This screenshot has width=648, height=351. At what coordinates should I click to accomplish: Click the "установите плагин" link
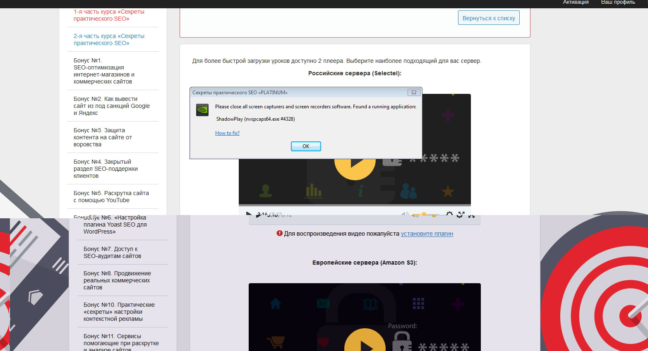click(x=427, y=234)
